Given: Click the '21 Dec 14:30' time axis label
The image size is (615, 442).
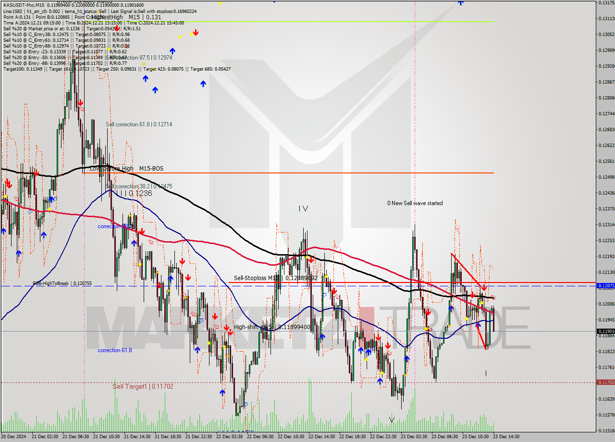Looking at the screenshot, I should [x=138, y=437].
